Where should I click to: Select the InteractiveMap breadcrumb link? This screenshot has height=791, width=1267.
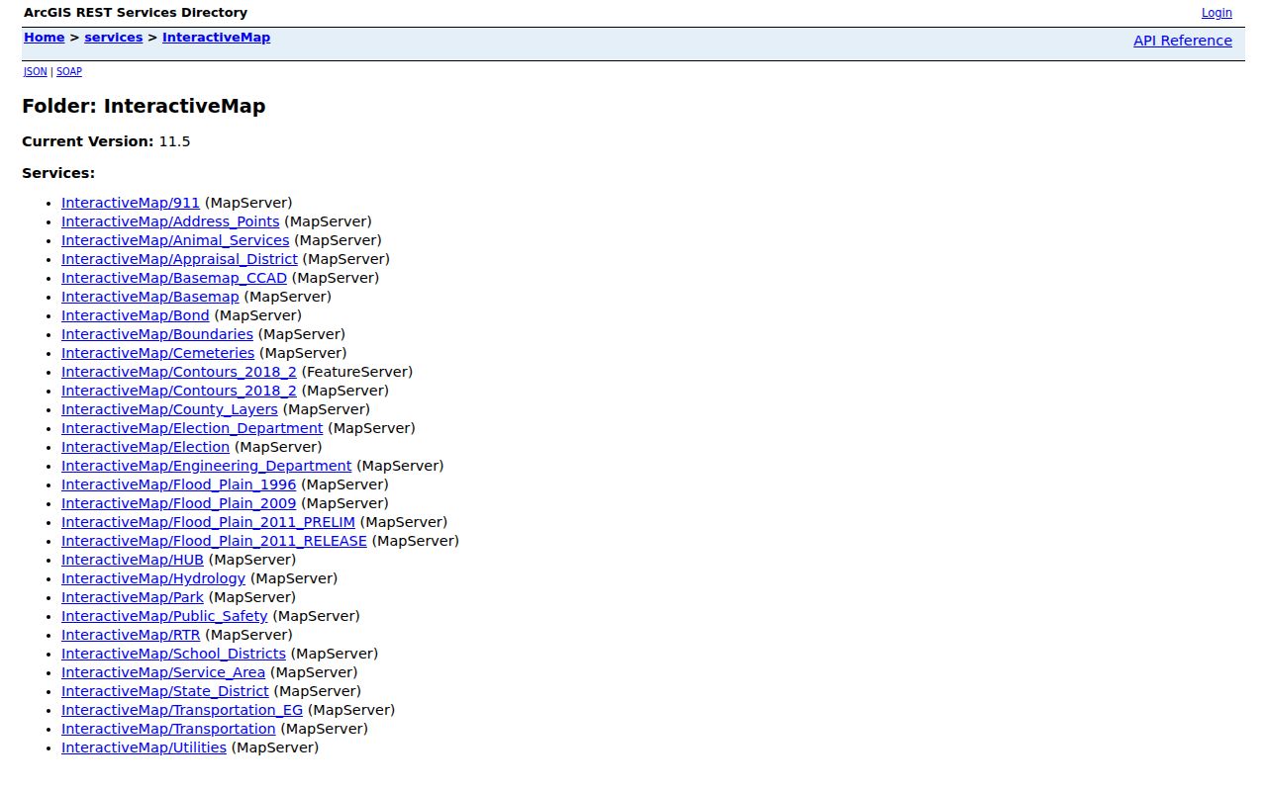(216, 38)
